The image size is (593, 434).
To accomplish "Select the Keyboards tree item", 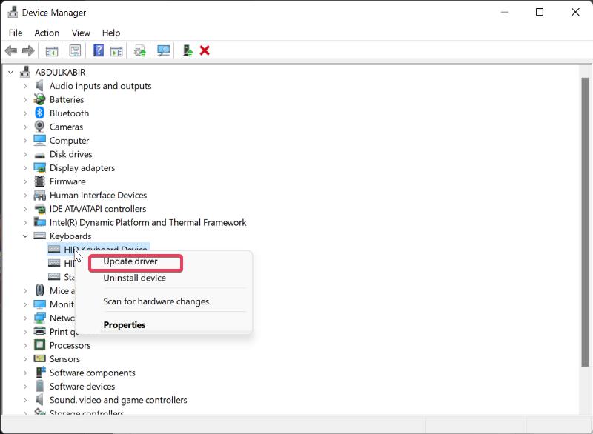I will (70, 236).
